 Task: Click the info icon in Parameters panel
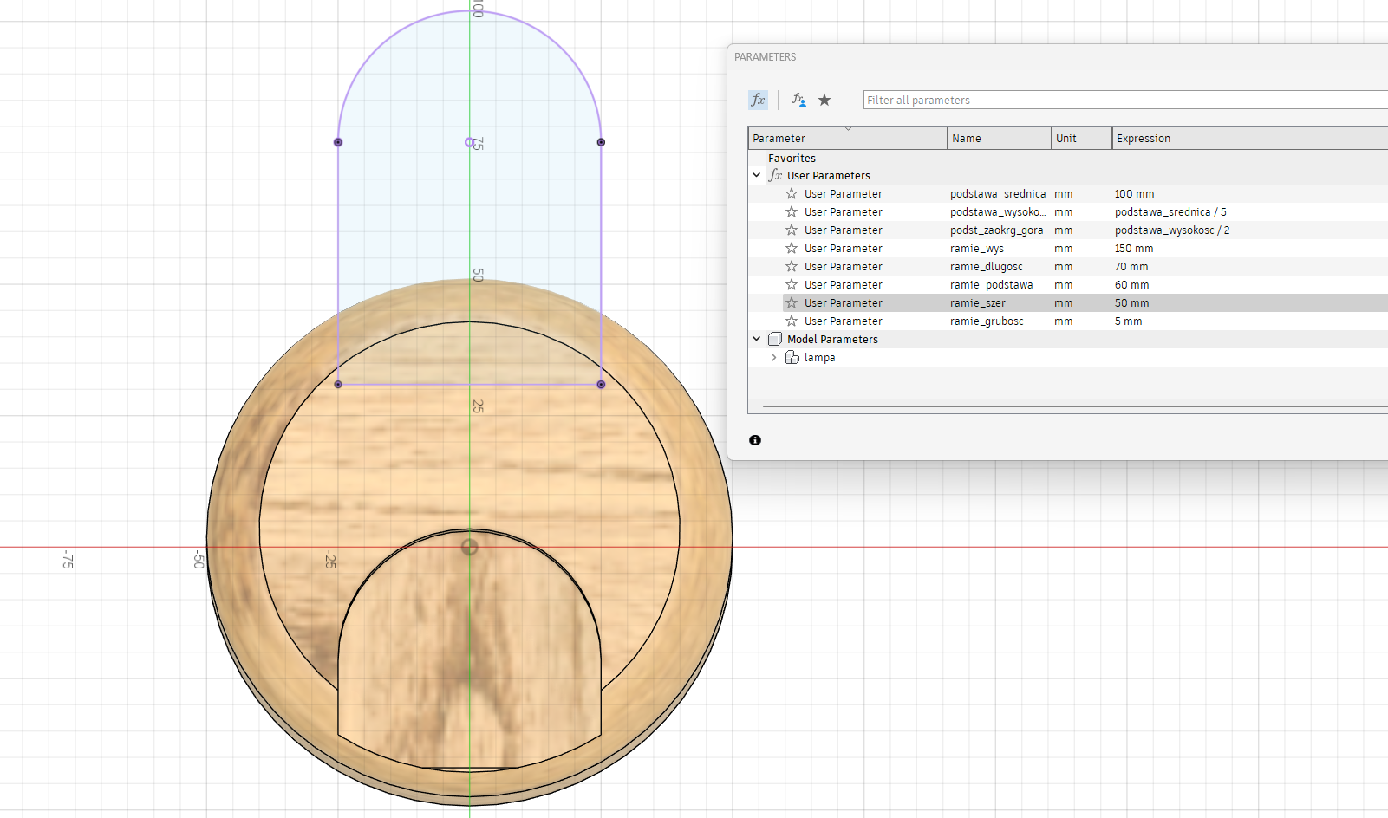click(755, 440)
